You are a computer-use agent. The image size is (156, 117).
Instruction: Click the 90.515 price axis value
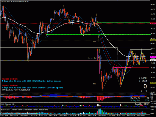[x=153, y=29]
